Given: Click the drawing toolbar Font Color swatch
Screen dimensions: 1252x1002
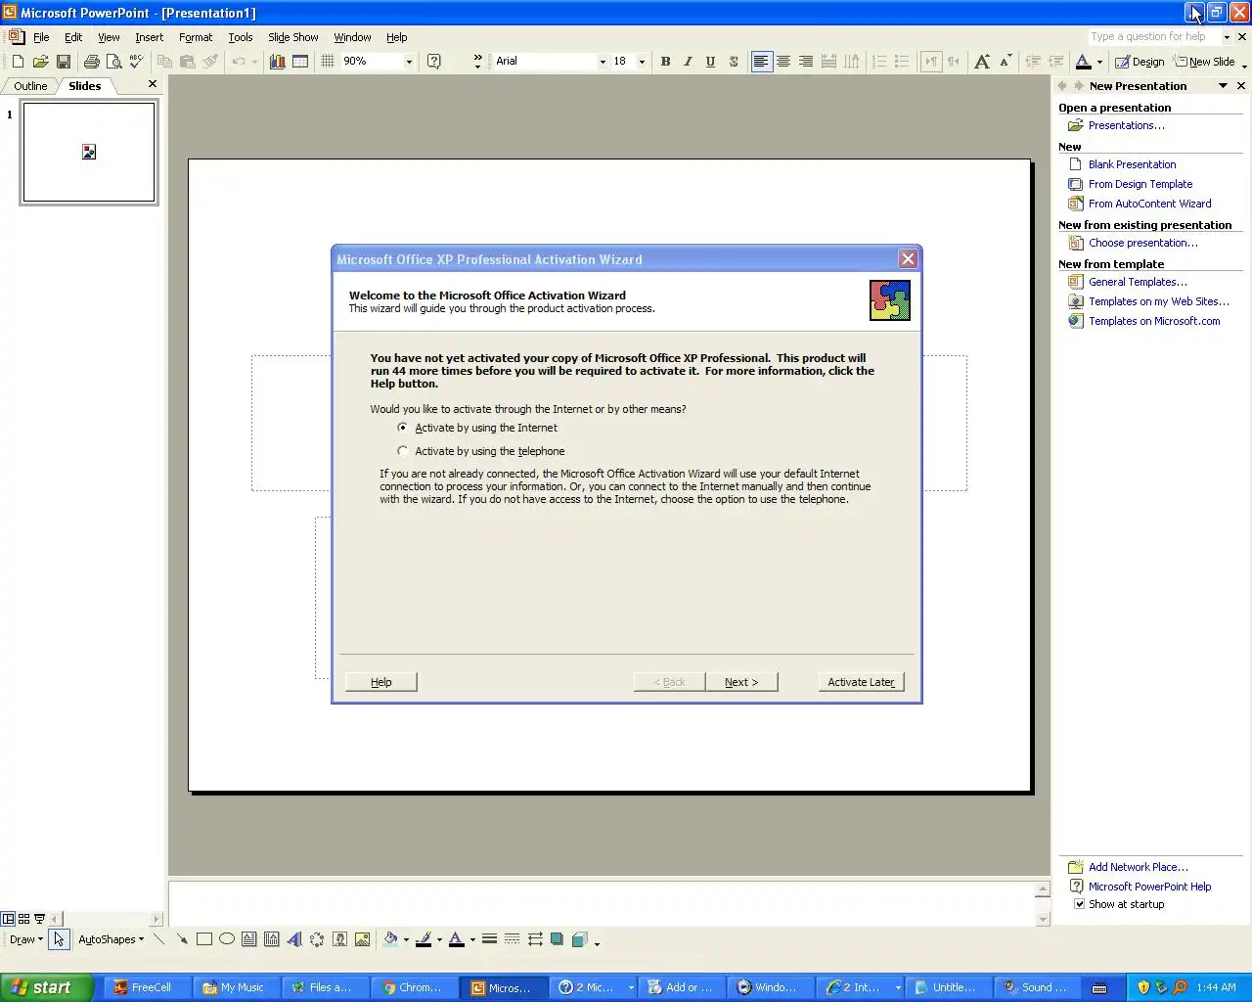Looking at the screenshot, I should (x=456, y=939).
